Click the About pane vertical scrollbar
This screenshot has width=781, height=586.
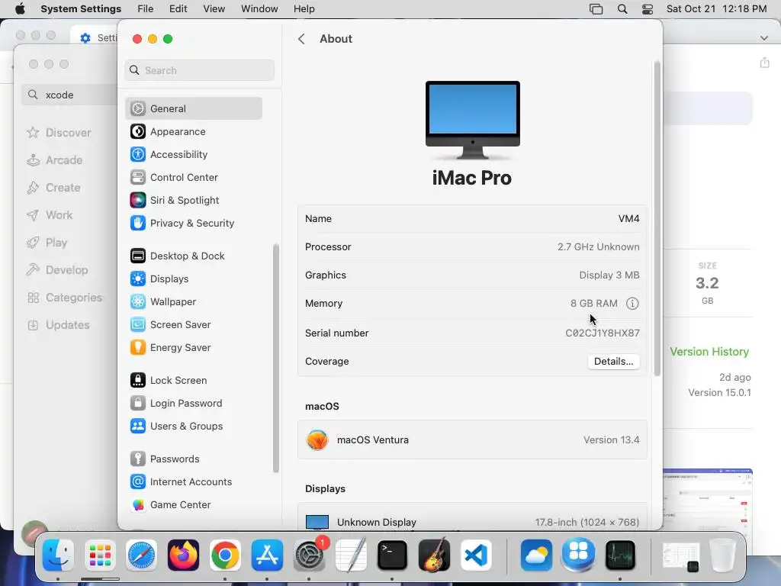click(657, 218)
